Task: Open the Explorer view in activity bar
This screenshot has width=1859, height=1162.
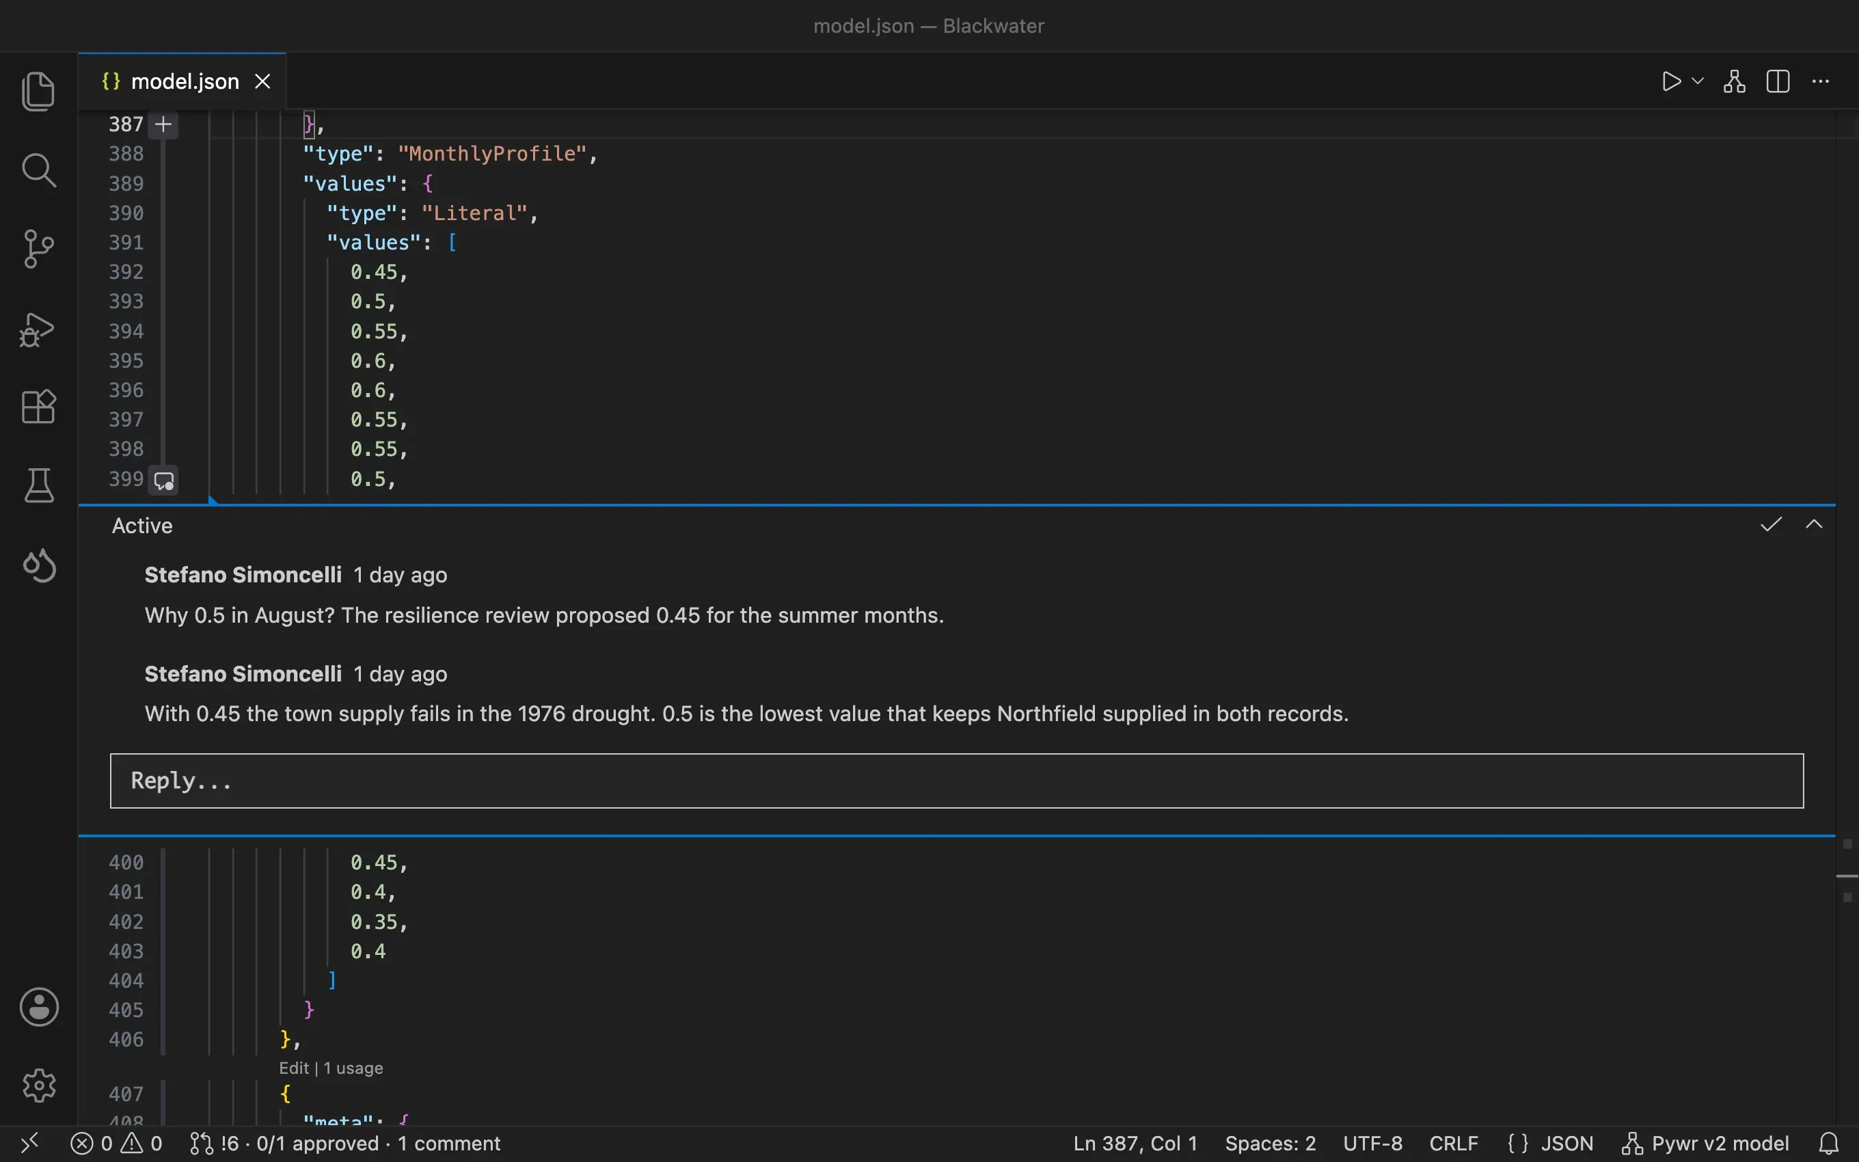Action: coord(38,92)
